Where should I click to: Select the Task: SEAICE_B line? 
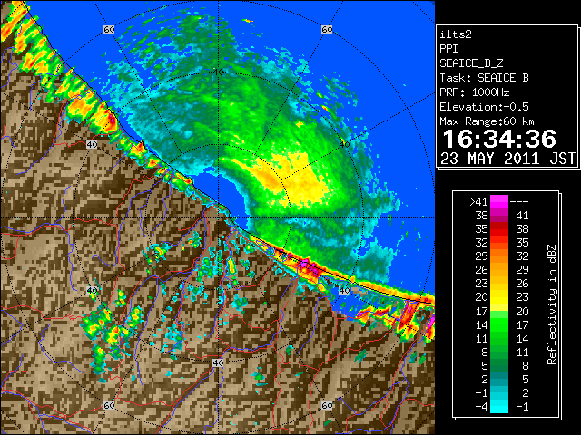[484, 78]
